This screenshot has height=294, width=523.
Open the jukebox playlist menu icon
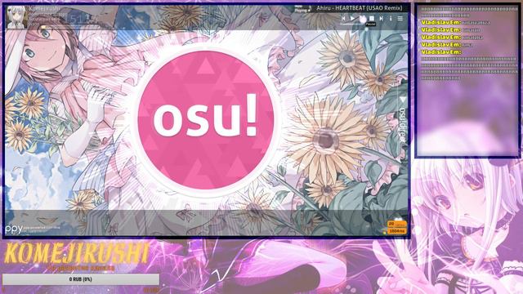click(x=400, y=18)
